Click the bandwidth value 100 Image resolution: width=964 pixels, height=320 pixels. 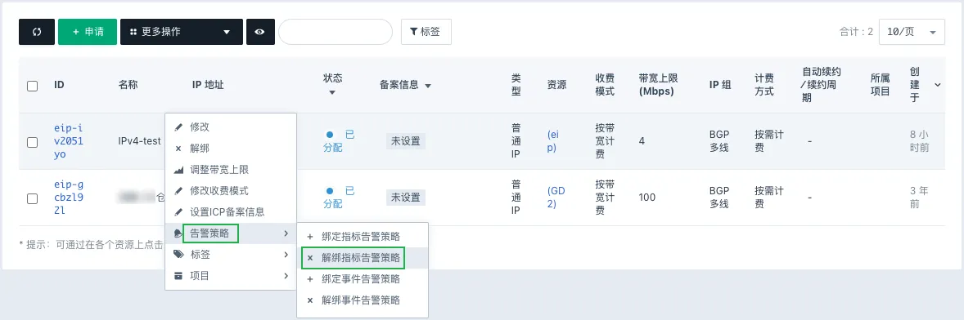pyautogui.click(x=646, y=198)
